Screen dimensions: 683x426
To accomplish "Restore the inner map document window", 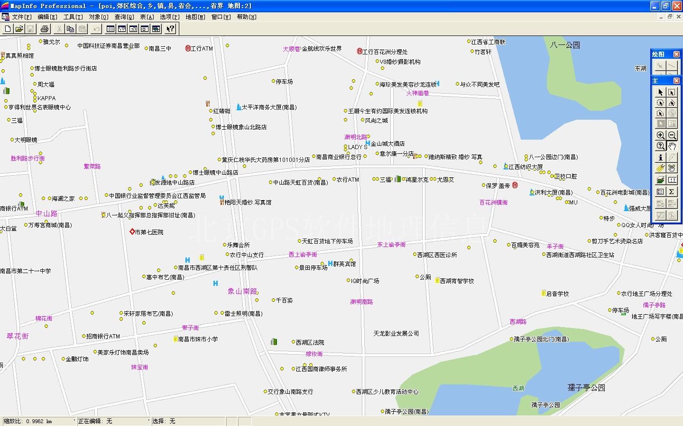I will [670, 17].
